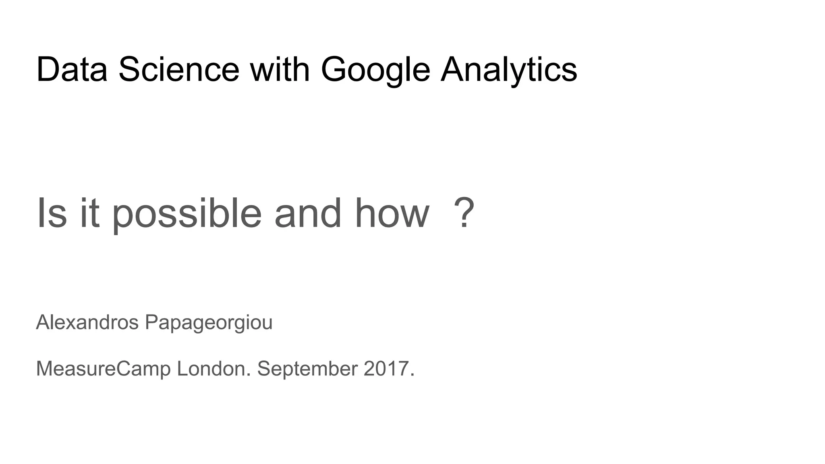Click the word "how" in the subtitle
Screen dimensions: 825x464
[392, 213]
